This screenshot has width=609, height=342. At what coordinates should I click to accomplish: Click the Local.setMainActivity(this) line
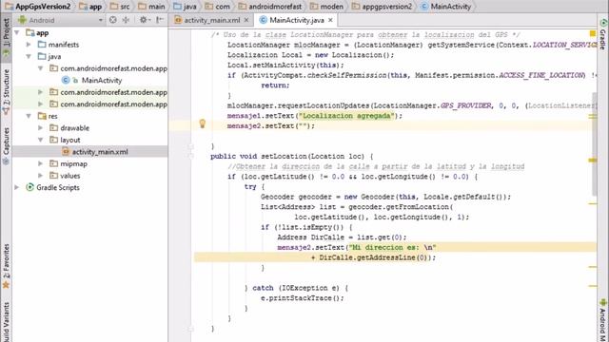tap(285, 66)
